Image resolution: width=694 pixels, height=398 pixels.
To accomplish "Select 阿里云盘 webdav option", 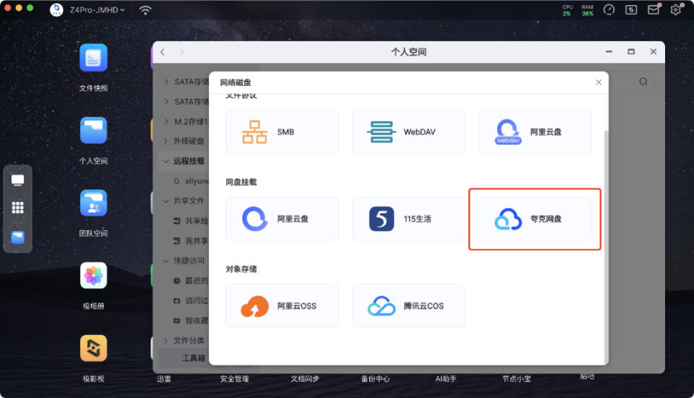I will (535, 131).
